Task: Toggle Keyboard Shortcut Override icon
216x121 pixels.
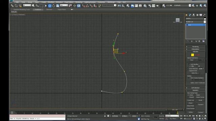Action: pos(79,6)
